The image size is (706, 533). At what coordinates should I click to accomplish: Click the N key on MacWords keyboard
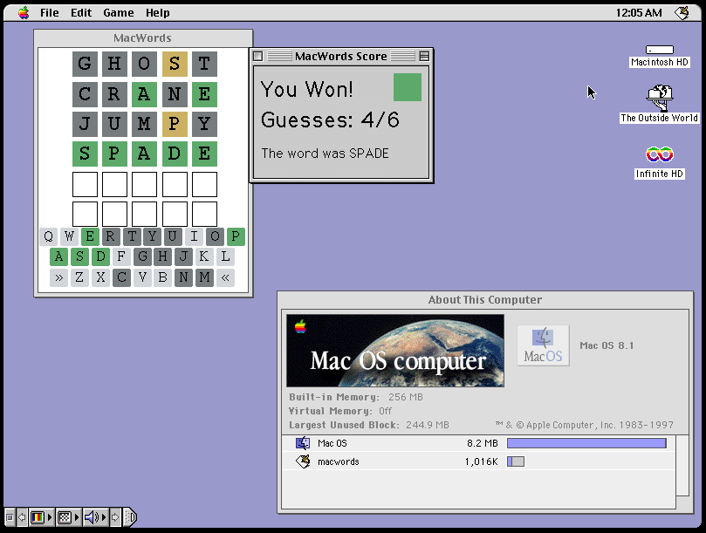(183, 277)
